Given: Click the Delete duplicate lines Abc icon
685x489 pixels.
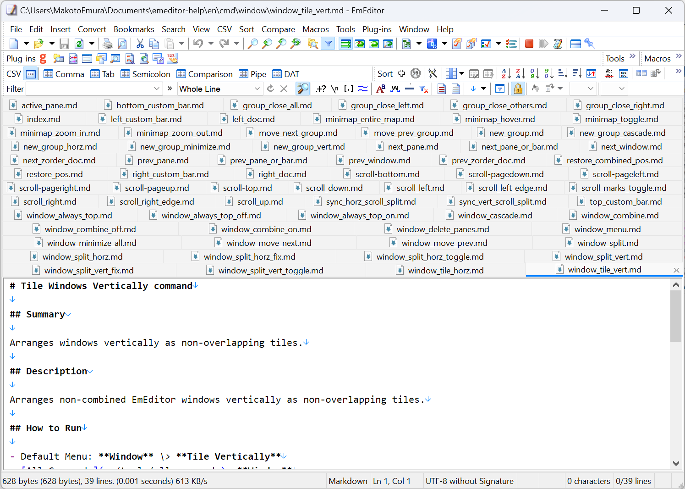Looking at the screenshot, I should [x=609, y=73].
